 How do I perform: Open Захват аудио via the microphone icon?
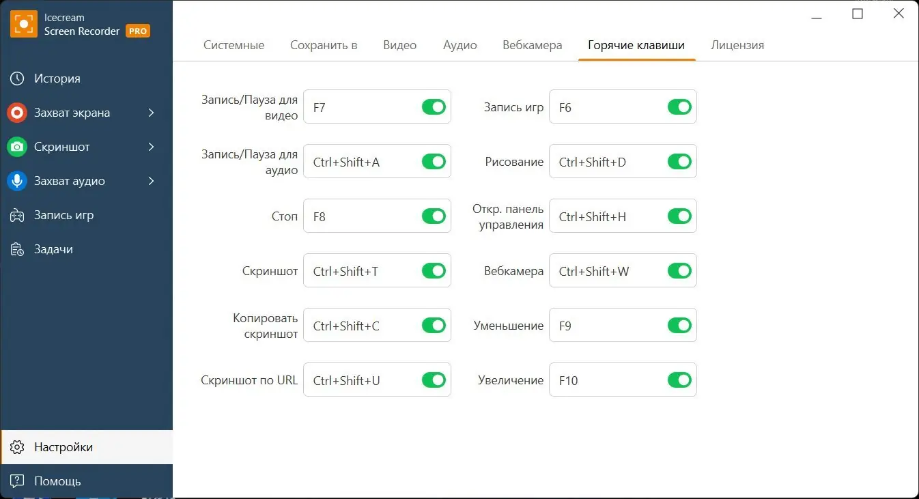coord(16,180)
